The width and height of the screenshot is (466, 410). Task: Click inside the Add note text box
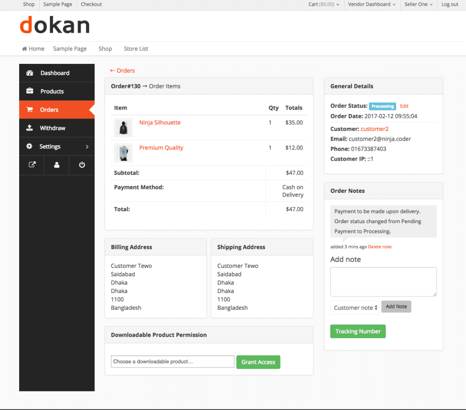click(383, 281)
